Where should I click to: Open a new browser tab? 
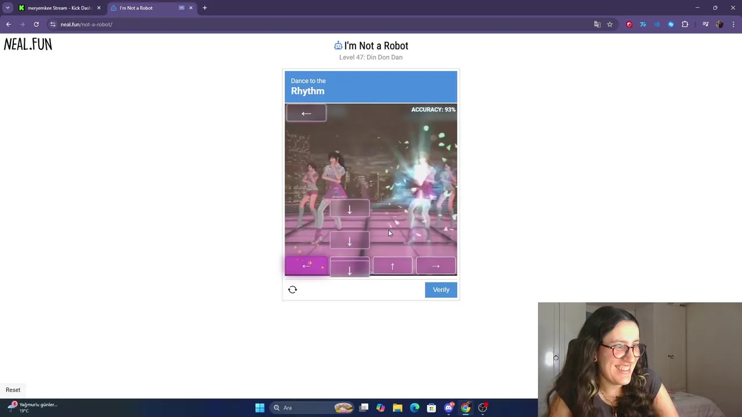(205, 8)
